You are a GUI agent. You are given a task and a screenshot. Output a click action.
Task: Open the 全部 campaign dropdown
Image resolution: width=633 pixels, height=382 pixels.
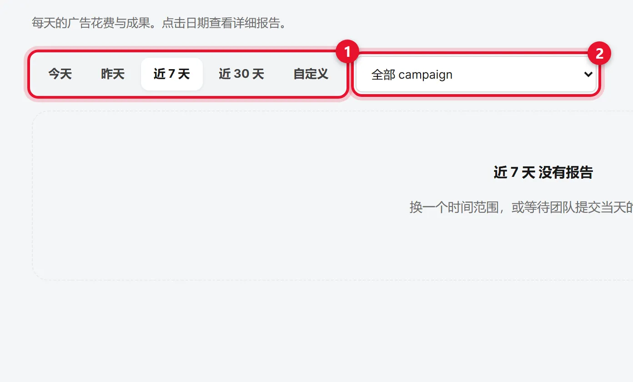click(x=476, y=75)
